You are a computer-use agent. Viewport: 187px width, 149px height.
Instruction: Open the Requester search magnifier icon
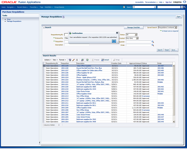[153, 42]
